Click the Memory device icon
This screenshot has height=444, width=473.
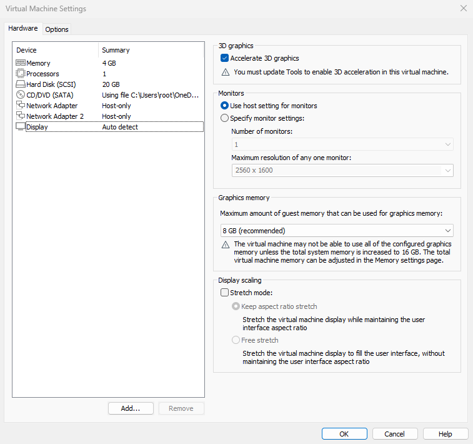coord(20,63)
